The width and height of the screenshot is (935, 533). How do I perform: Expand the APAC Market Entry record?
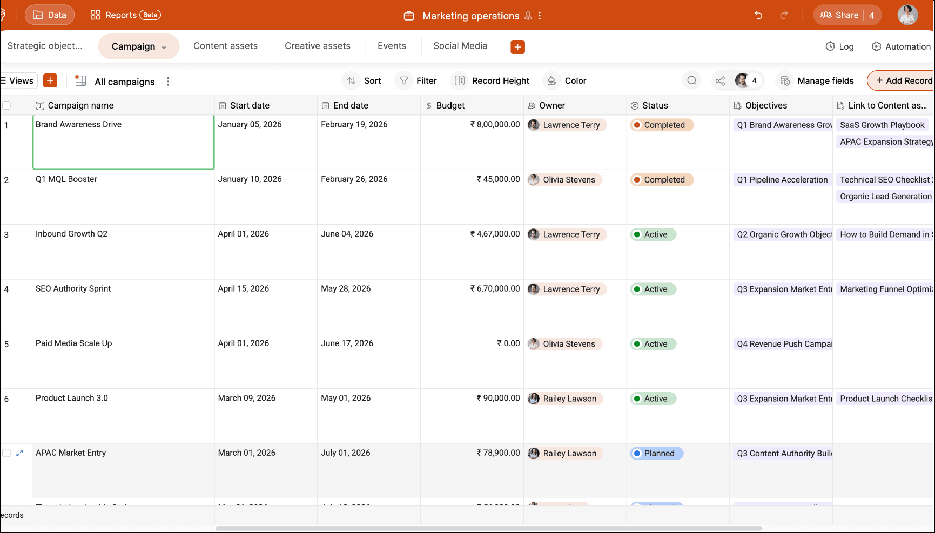19,453
